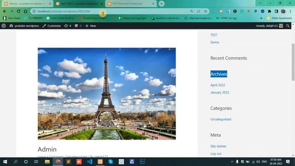
Task: Close the PHP Technical Framework tab
Action: point(153,4)
